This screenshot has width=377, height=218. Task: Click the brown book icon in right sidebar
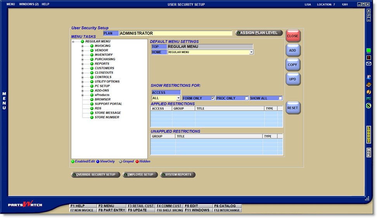368,85
